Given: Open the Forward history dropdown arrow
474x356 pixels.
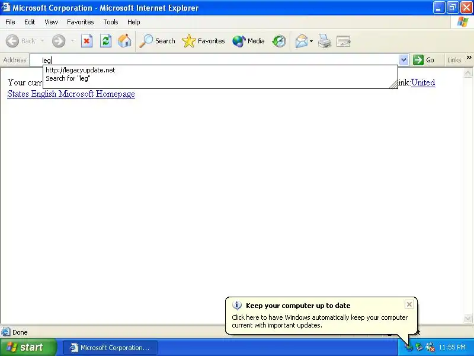Looking at the screenshot, I should (x=72, y=40).
